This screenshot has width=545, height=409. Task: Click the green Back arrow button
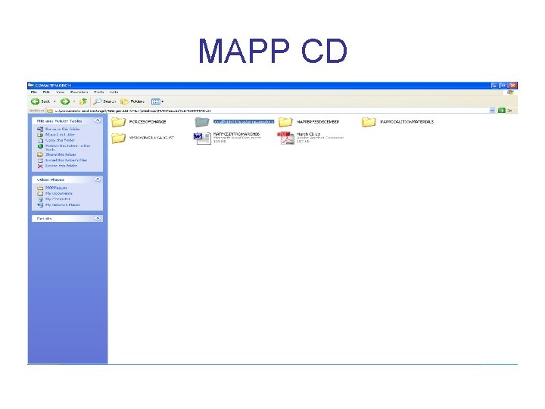[x=35, y=101]
